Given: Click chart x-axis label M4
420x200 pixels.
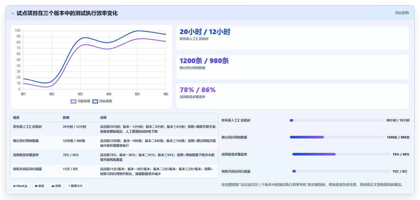Looking at the screenshot, I should coord(109,94).
